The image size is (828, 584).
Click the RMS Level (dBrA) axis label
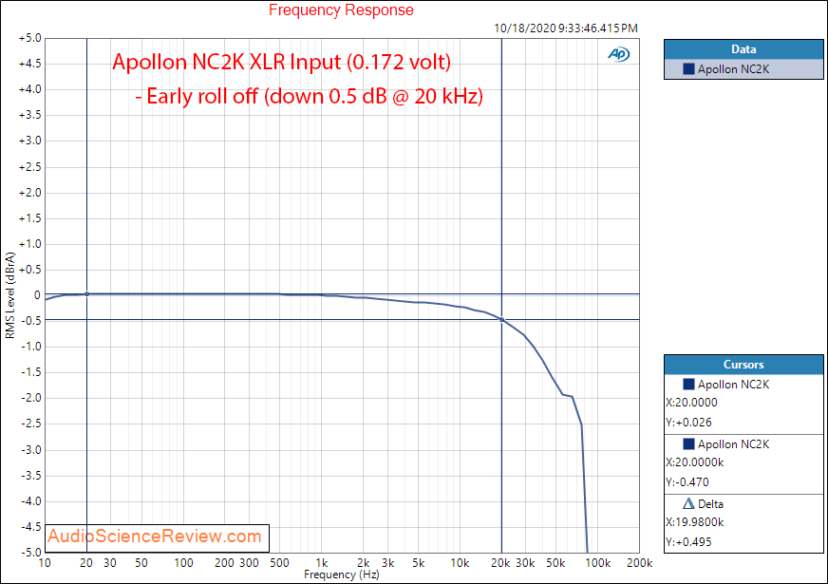(10, 295)
